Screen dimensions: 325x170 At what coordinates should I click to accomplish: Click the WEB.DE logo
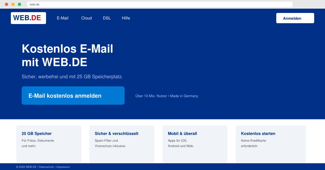click(28, 18)
